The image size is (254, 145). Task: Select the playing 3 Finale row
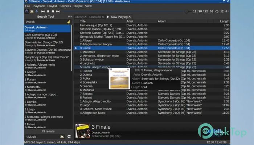pyautogui.click(x=152, y=48)
